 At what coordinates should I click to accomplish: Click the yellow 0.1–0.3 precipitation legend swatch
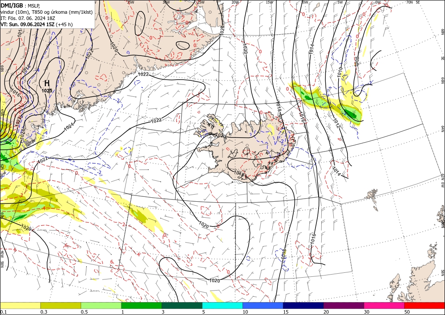click(20, 305)
